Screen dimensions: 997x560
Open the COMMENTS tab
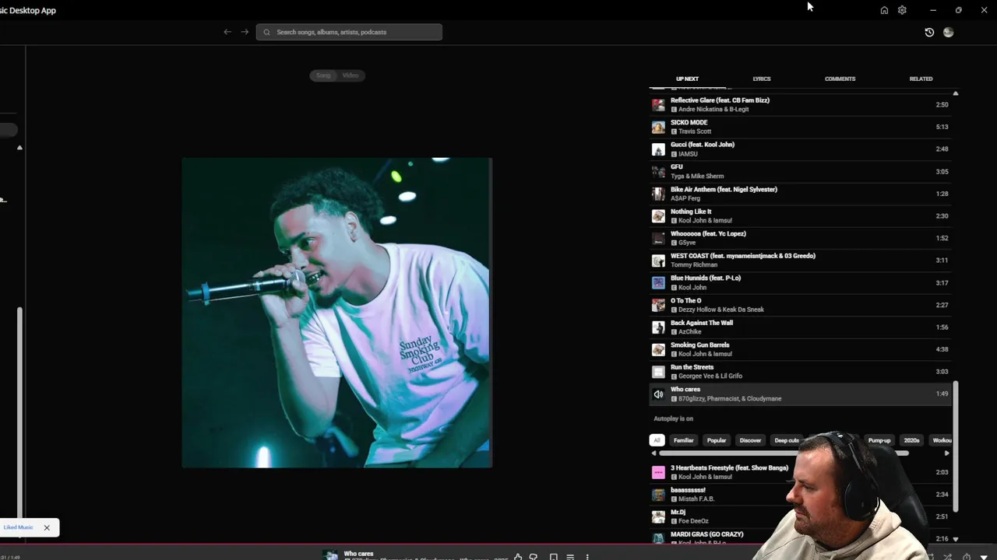coord(840,79)
